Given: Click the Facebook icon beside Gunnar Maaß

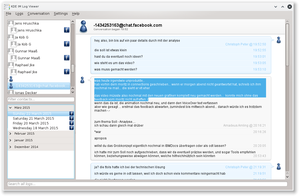Looking at the screenshot, I should click(x=66, y=58).
